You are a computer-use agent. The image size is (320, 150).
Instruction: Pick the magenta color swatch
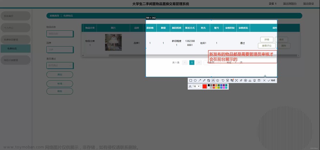[224, 88]
